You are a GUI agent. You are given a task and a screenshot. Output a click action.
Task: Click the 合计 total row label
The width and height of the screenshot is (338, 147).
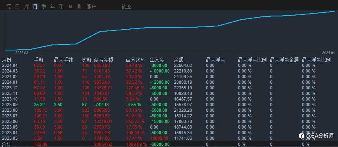click(x=6, y=144)
